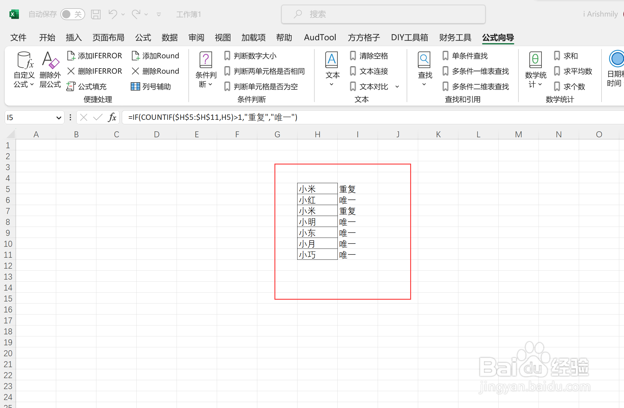Screen dimensions: 624x408
Task: Click the 删除IFERROR button
Action: 95,71
